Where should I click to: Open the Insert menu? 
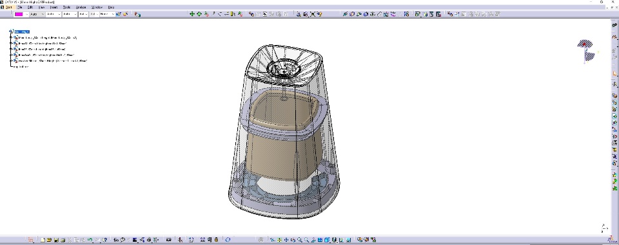pos(54,7)
